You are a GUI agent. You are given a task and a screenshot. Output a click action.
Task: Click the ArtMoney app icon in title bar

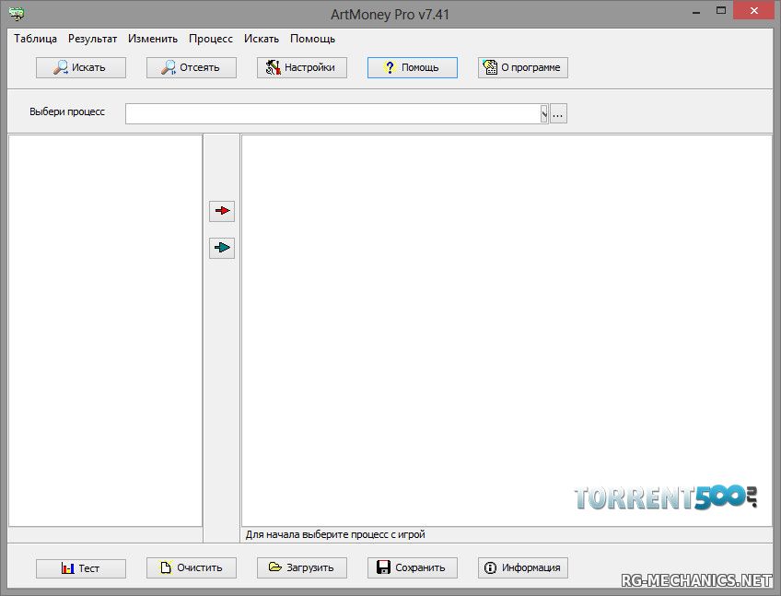16,14
